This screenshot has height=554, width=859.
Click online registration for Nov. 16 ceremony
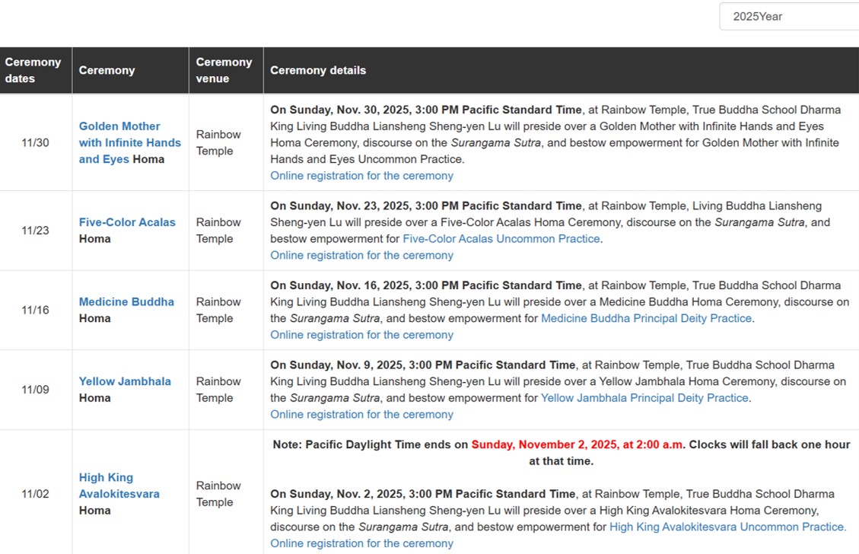(361, 335)
